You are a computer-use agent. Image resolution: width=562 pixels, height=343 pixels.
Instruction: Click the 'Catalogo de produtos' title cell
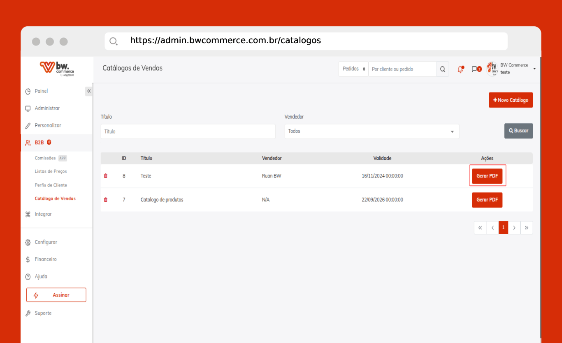tap(162, 200)
